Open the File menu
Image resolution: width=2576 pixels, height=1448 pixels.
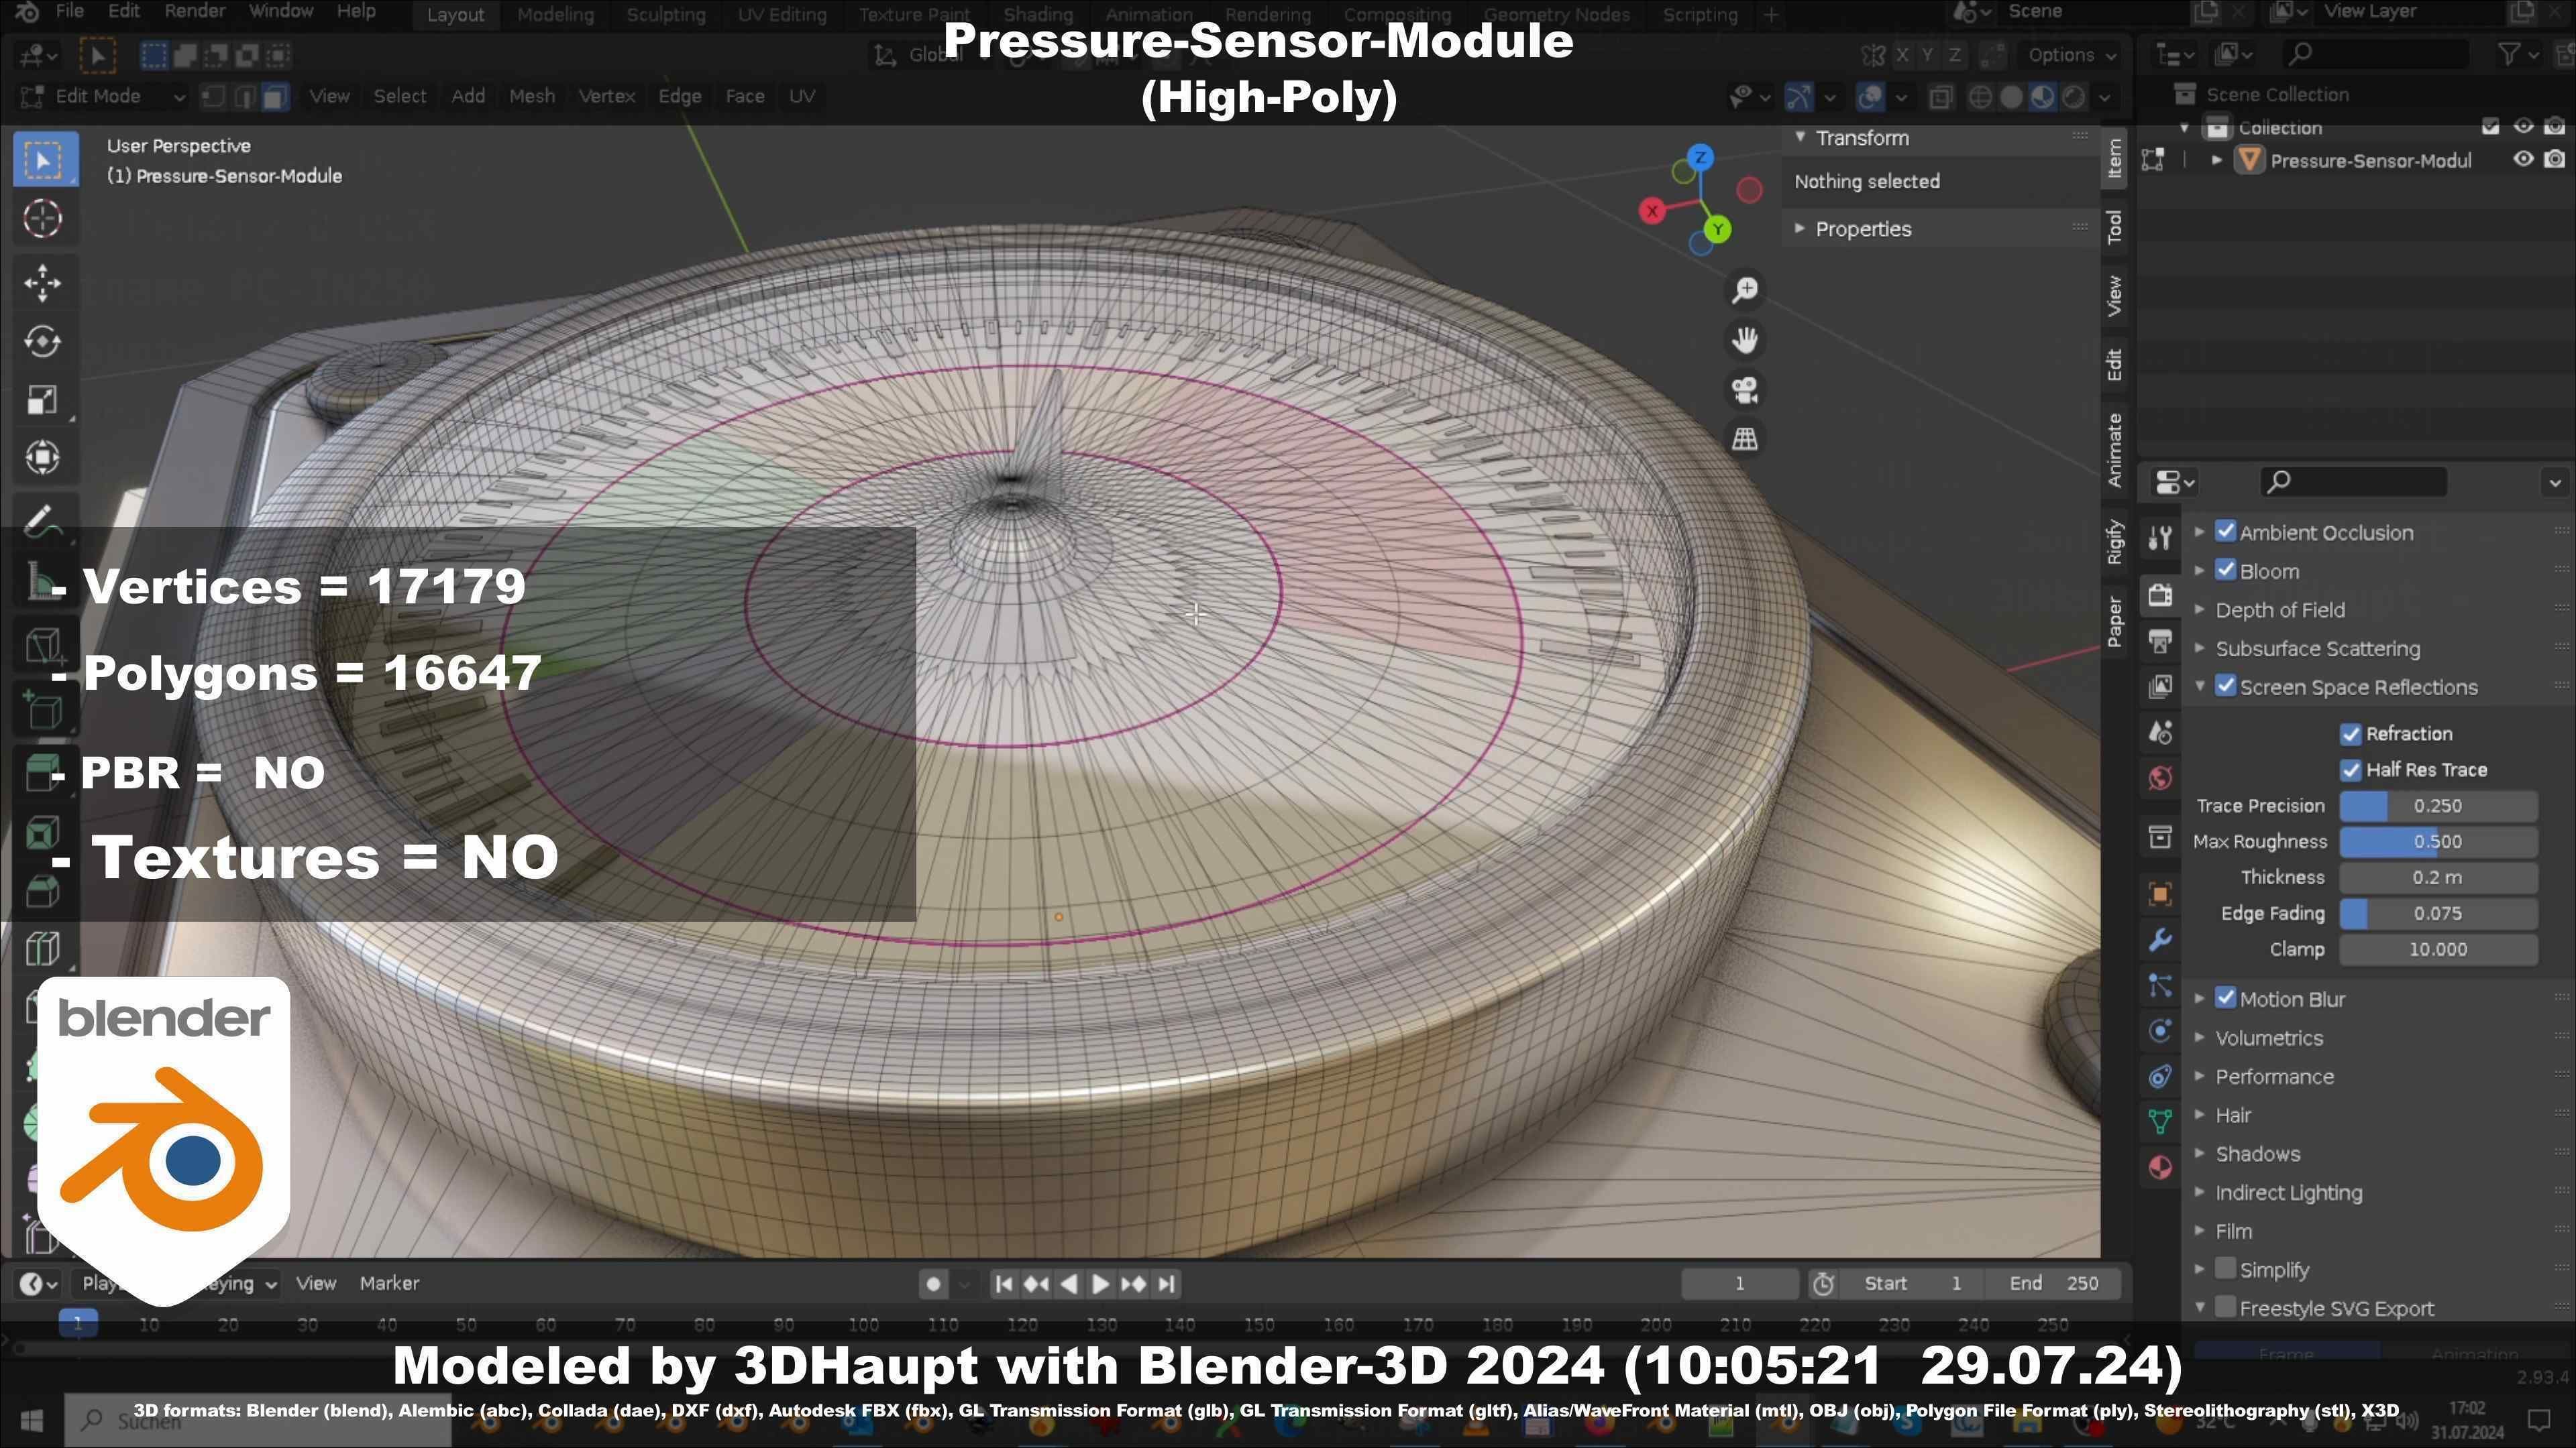(x=69, y=11)
